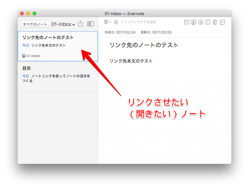Screen dimensions: 249x189
Task: Start presentation mode with the screen icon
Action: (193, 22)
